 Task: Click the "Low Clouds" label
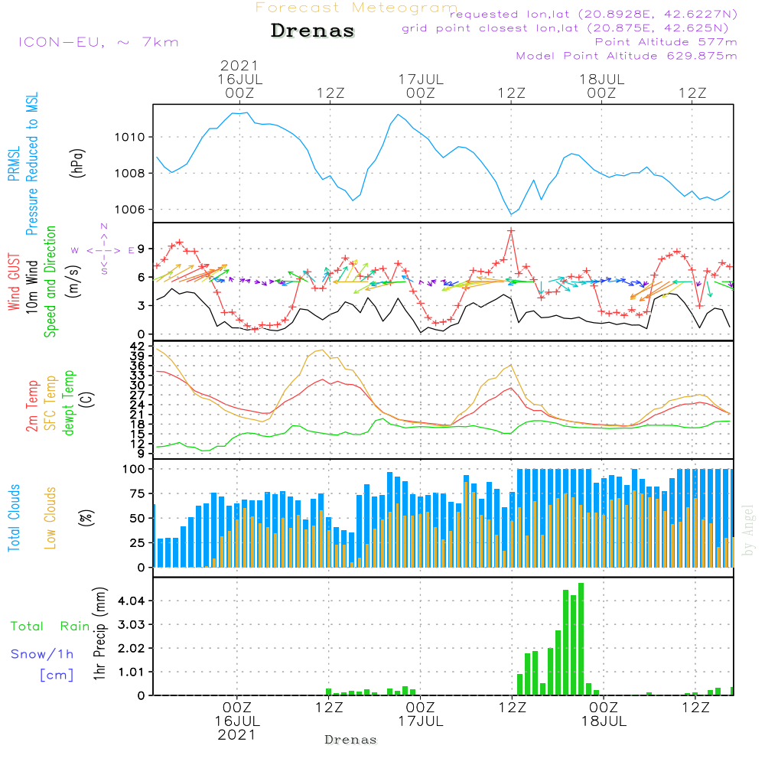50,518
